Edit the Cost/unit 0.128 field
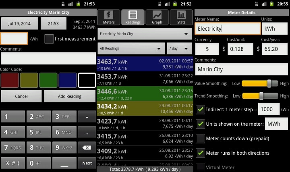The width and height of the screenshot is (290, 172). pos(240,49)
